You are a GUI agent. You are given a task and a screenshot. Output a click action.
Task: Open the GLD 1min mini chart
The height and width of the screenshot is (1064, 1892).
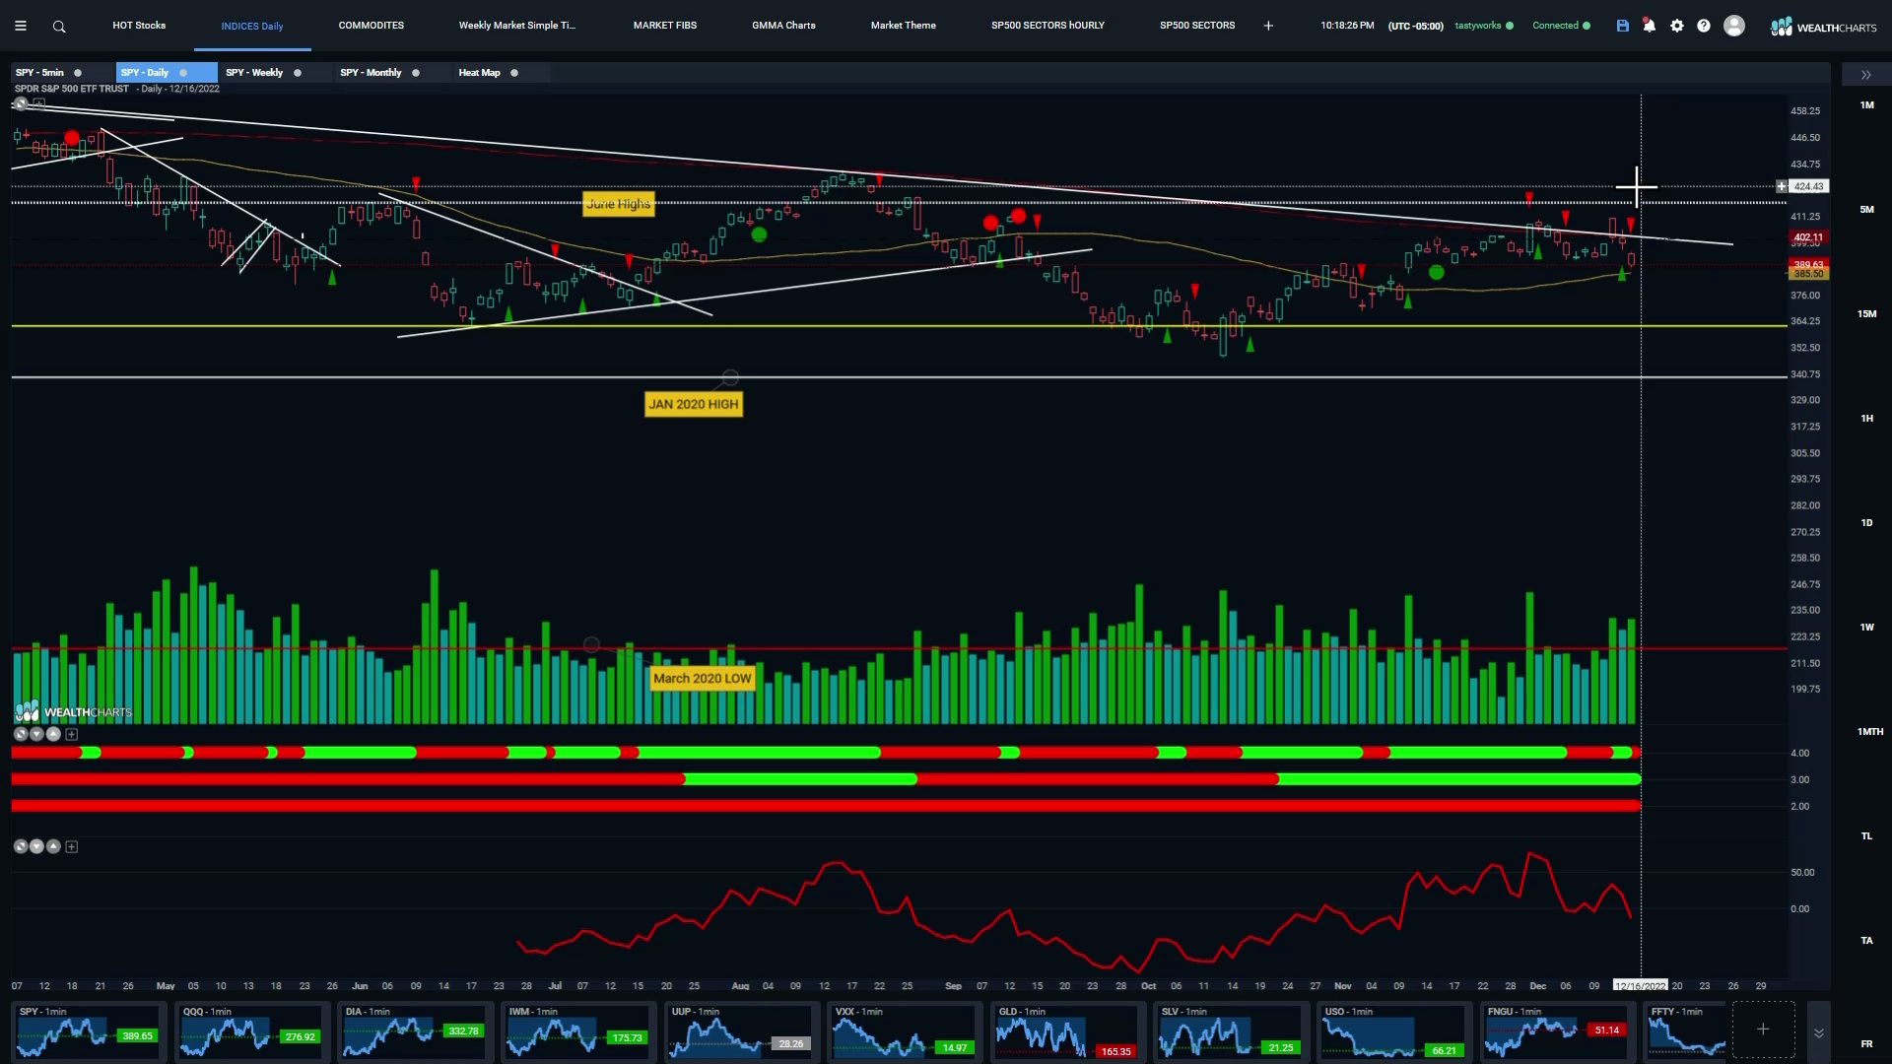click(1067, 1031)
